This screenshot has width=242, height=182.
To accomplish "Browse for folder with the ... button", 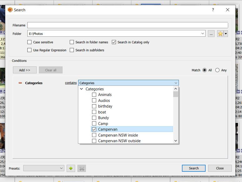I will point(211,34).
